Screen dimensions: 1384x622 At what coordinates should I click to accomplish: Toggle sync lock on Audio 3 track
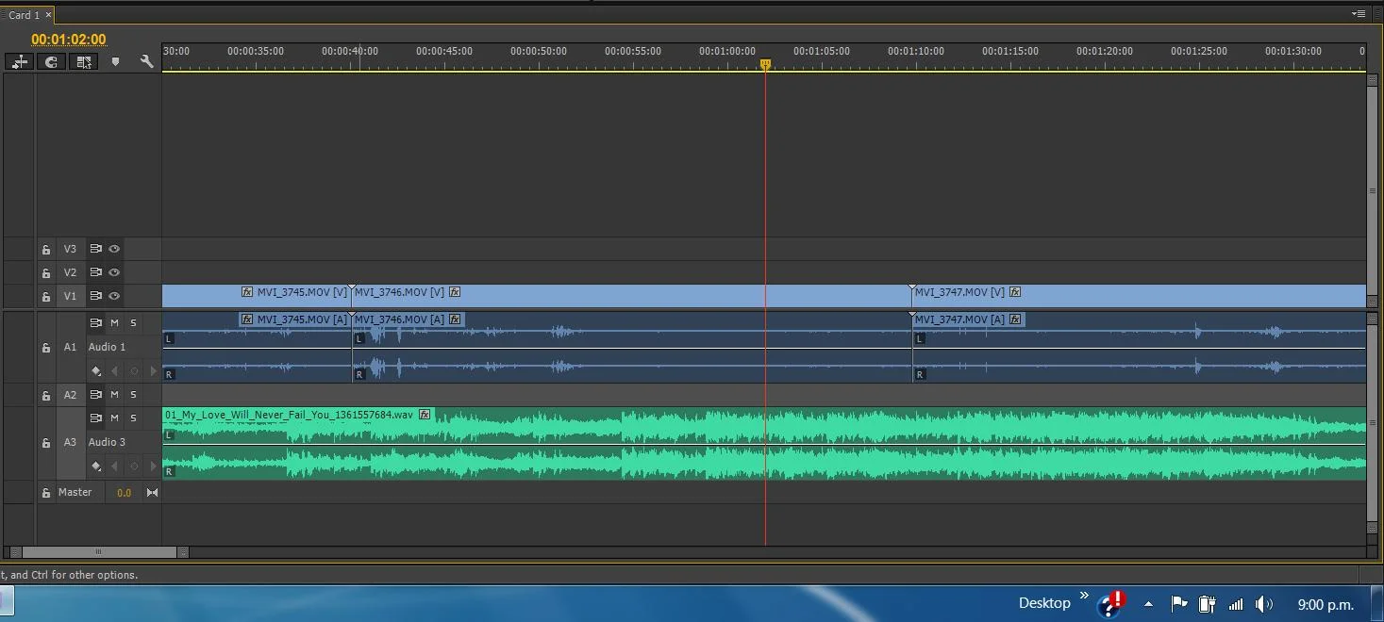click(x=95, y=417)
